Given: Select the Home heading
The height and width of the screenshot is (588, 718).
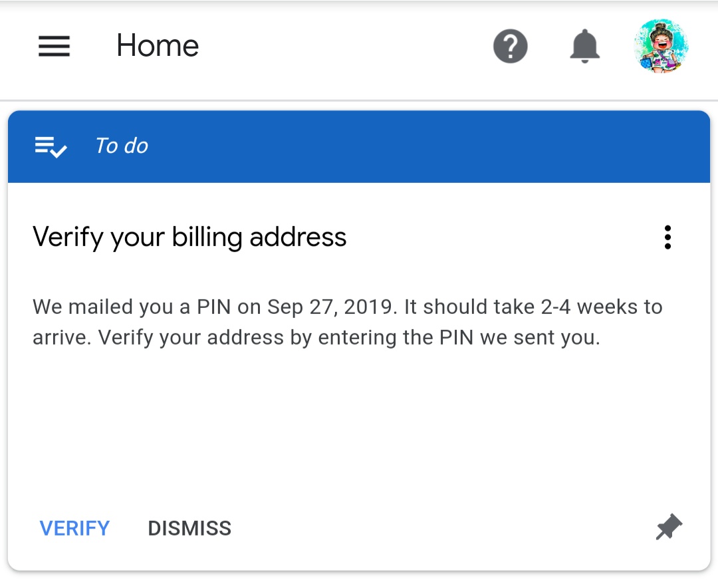Looking at the screenshot, I should 157,46.
